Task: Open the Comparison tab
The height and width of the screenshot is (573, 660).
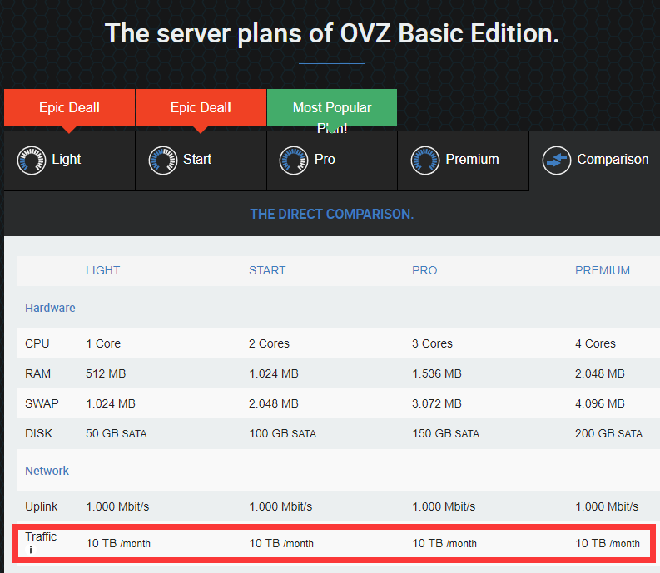Action: point(595,160)
